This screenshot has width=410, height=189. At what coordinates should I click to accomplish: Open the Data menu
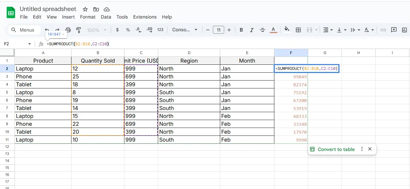point(106,17)
